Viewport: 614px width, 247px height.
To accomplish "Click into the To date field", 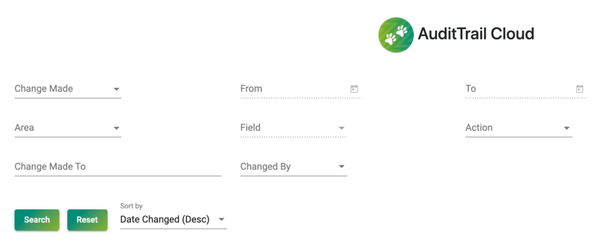I will click(x=526, y=89).
